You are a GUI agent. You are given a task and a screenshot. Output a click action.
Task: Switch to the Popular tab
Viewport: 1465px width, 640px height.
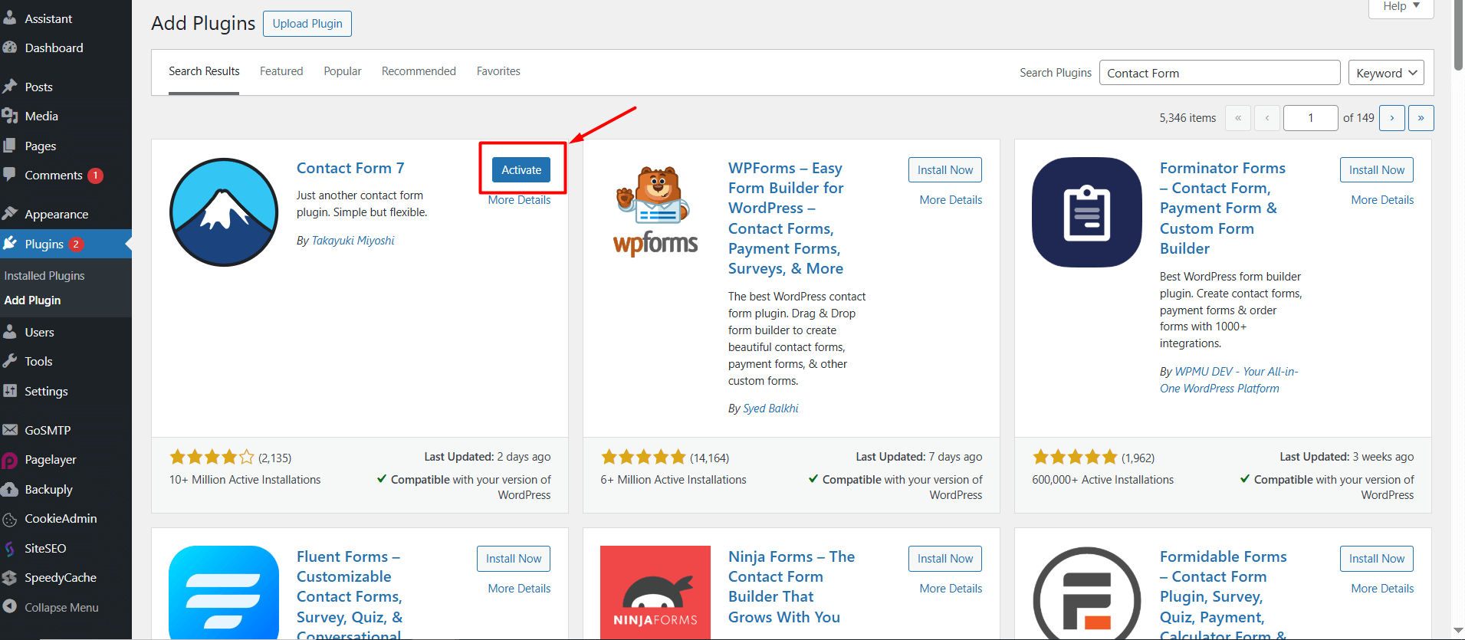343,71
